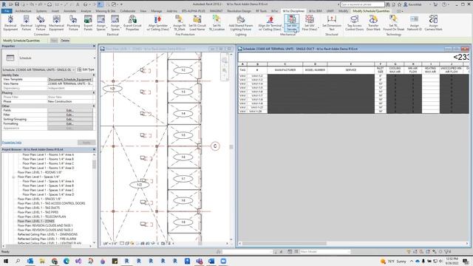The height and width of the screenshot is (266, 473).
Task: Collapse the Other properties section
Action: 94,106
